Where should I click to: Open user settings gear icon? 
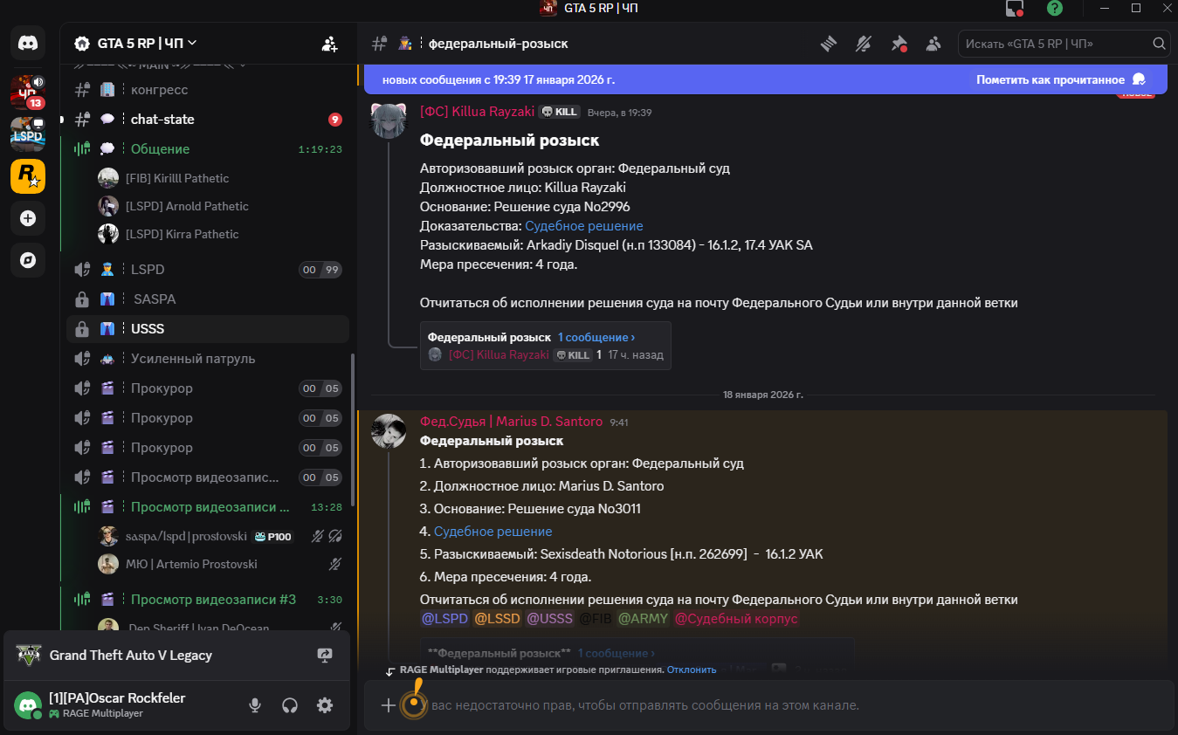pyautogui.click(x=325, y=705)
